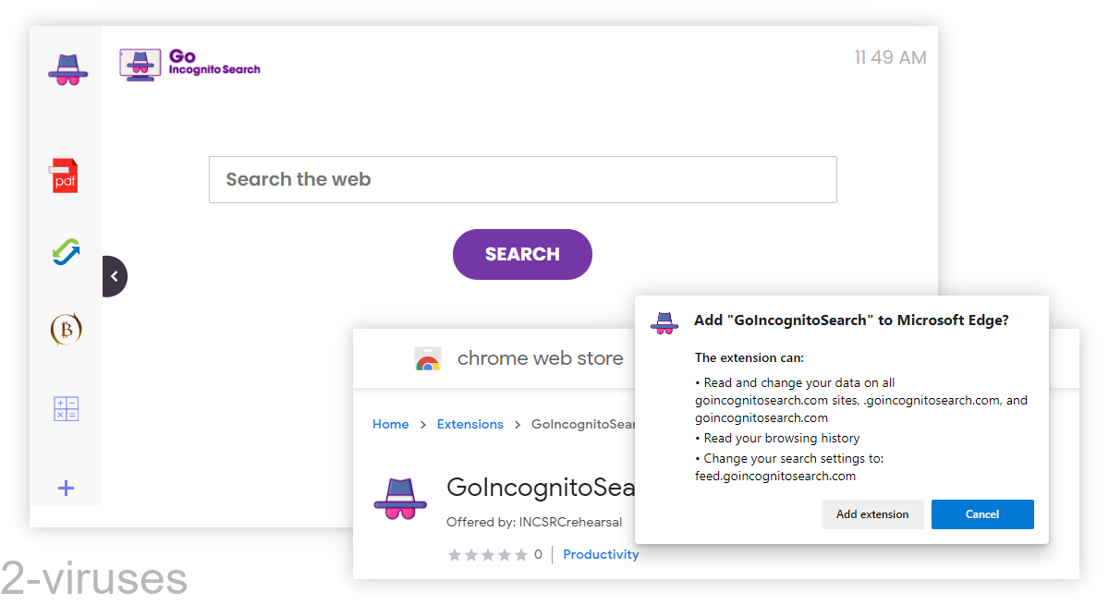This screenshot has height=604, width=1109.
Task: Collapse the sidebar using the chevron arrow
Action: tap(114, 275)
